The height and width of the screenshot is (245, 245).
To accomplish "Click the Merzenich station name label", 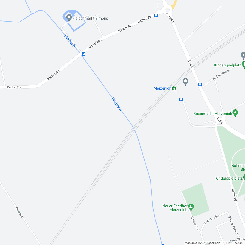I will [x=162, y=88].
